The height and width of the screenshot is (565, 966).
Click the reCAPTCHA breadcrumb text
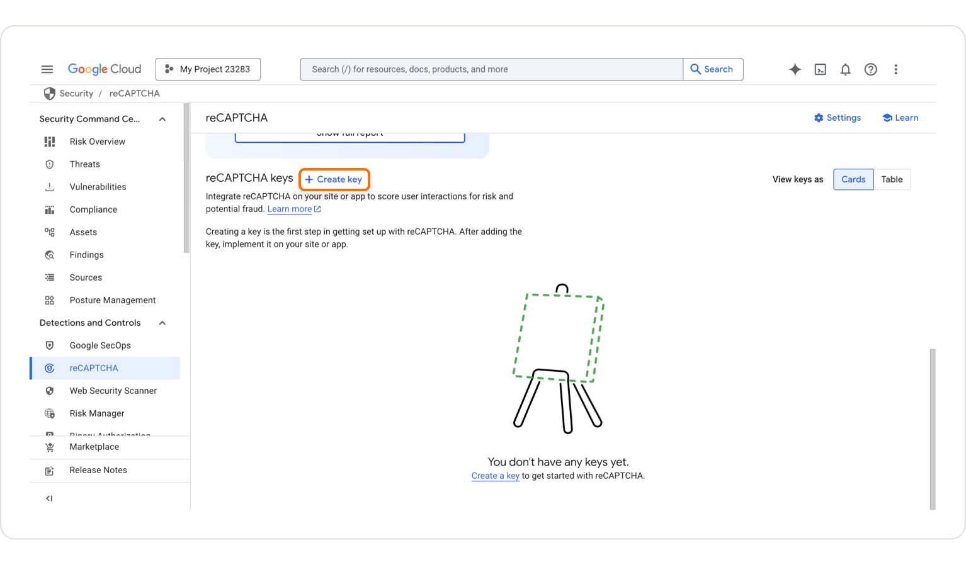pos(134,93)
